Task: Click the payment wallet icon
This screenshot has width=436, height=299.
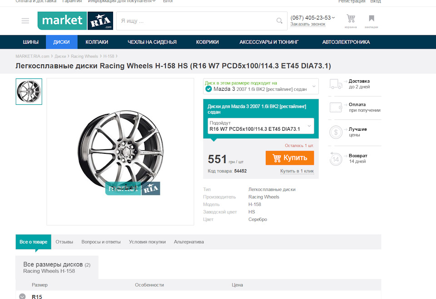Action: (x=336, y=107)
